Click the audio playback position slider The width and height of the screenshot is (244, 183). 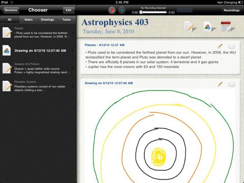(x=153, y=12)
